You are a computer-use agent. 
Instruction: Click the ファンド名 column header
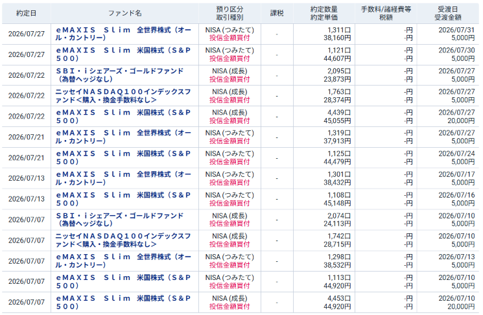(x=124, y=13)
